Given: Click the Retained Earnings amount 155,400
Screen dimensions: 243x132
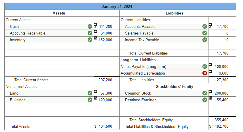Looking at the screenshot, I should coord(222,100).
